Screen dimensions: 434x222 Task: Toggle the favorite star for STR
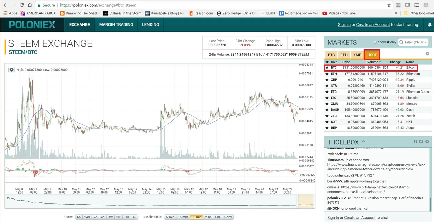(x=327, y=86)
